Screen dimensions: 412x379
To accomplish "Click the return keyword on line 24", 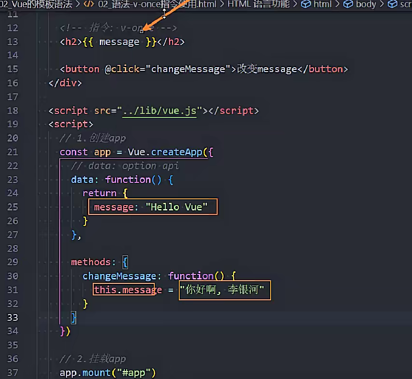I will [99, 194].
